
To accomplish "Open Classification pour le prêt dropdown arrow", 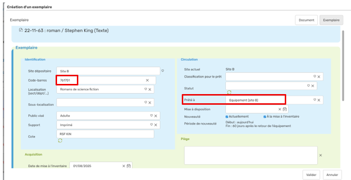I will (315, 76).
